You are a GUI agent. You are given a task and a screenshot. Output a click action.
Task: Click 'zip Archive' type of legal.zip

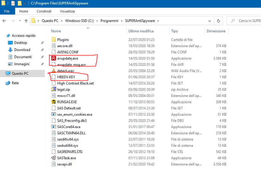180,90
